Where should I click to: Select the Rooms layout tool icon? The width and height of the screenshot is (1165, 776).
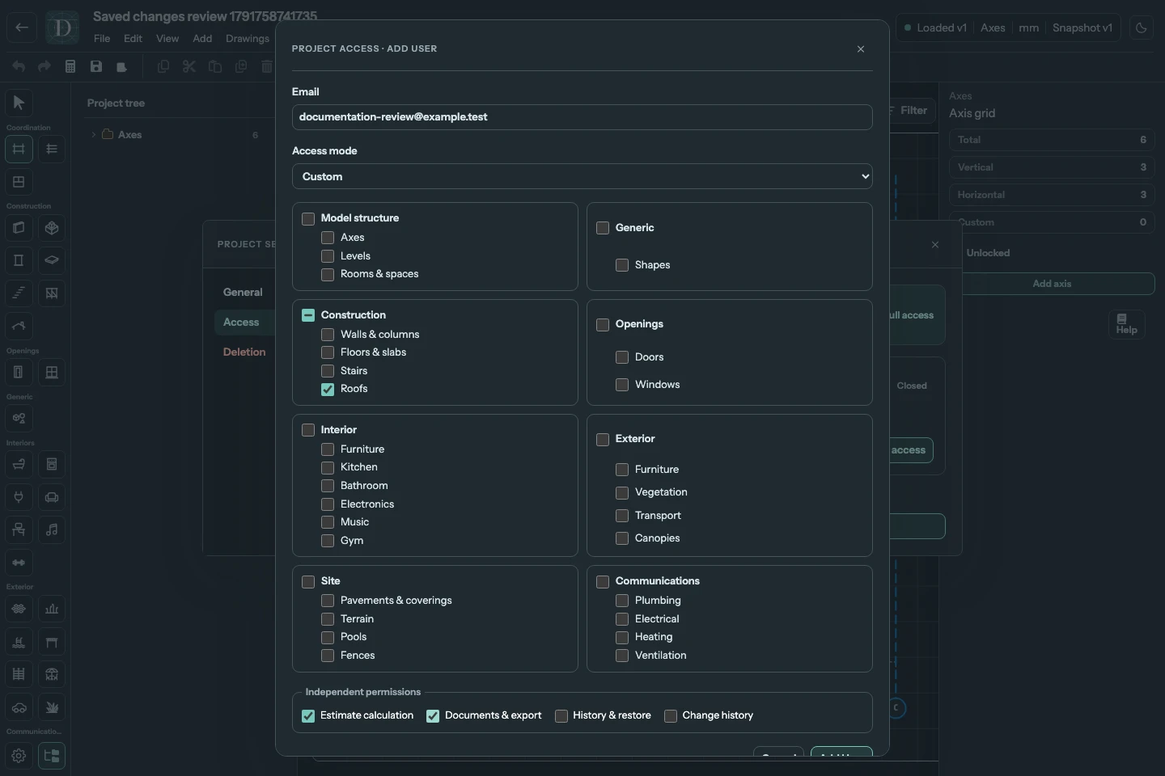point(19,182)
